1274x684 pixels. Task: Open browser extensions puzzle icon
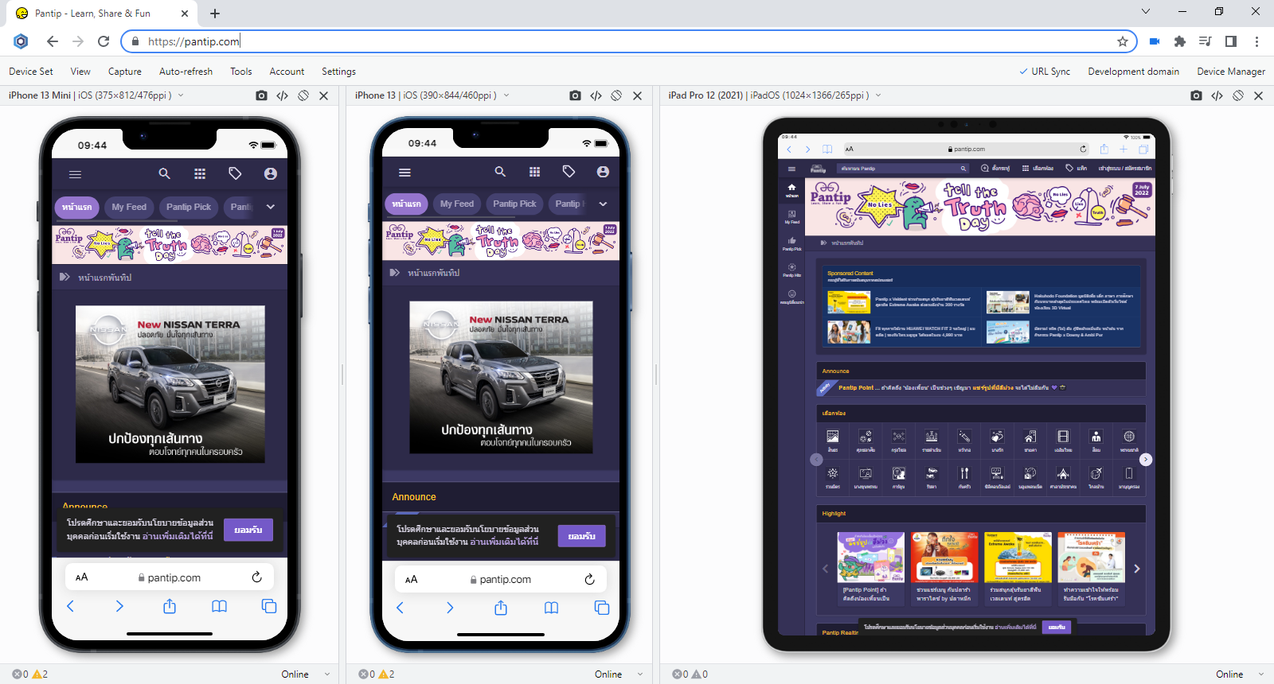pos(1180,41)
